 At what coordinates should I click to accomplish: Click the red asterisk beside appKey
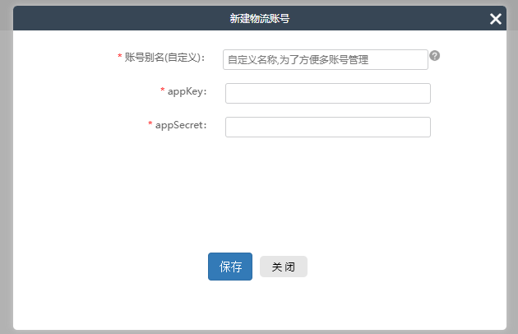[163, 91]
